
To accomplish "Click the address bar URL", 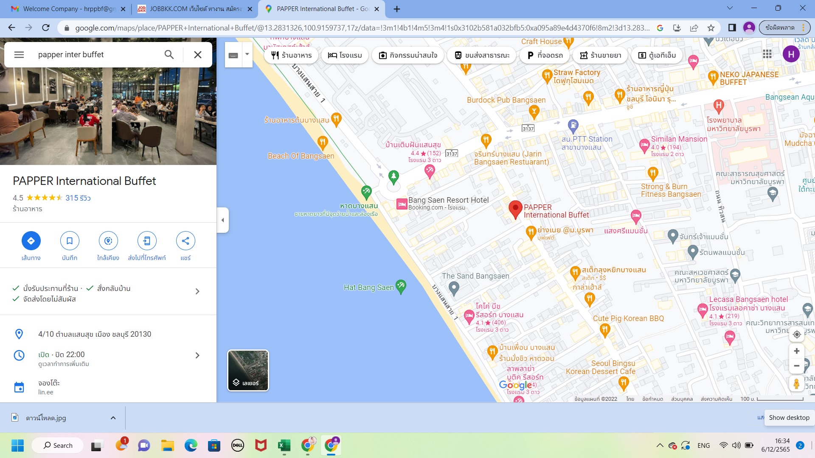I will [x=362, y=28].
